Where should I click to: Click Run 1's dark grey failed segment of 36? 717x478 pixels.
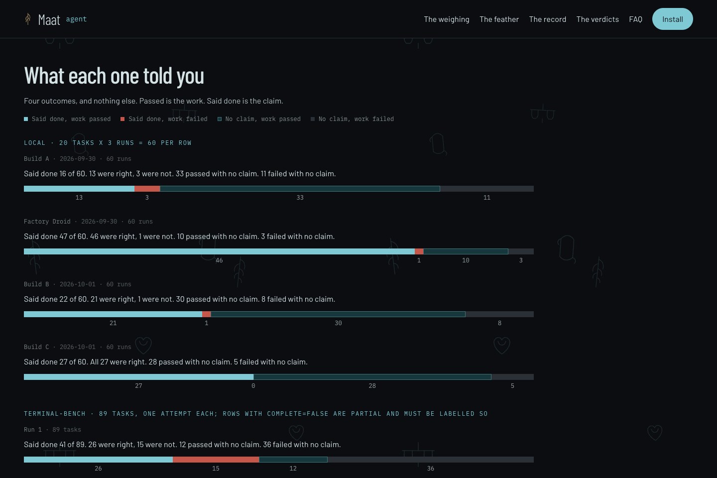coord(431,460)
